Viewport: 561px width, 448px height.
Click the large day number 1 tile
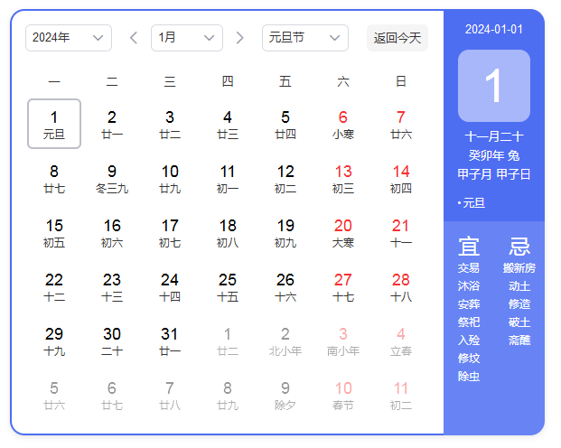(x=493, y=86)
